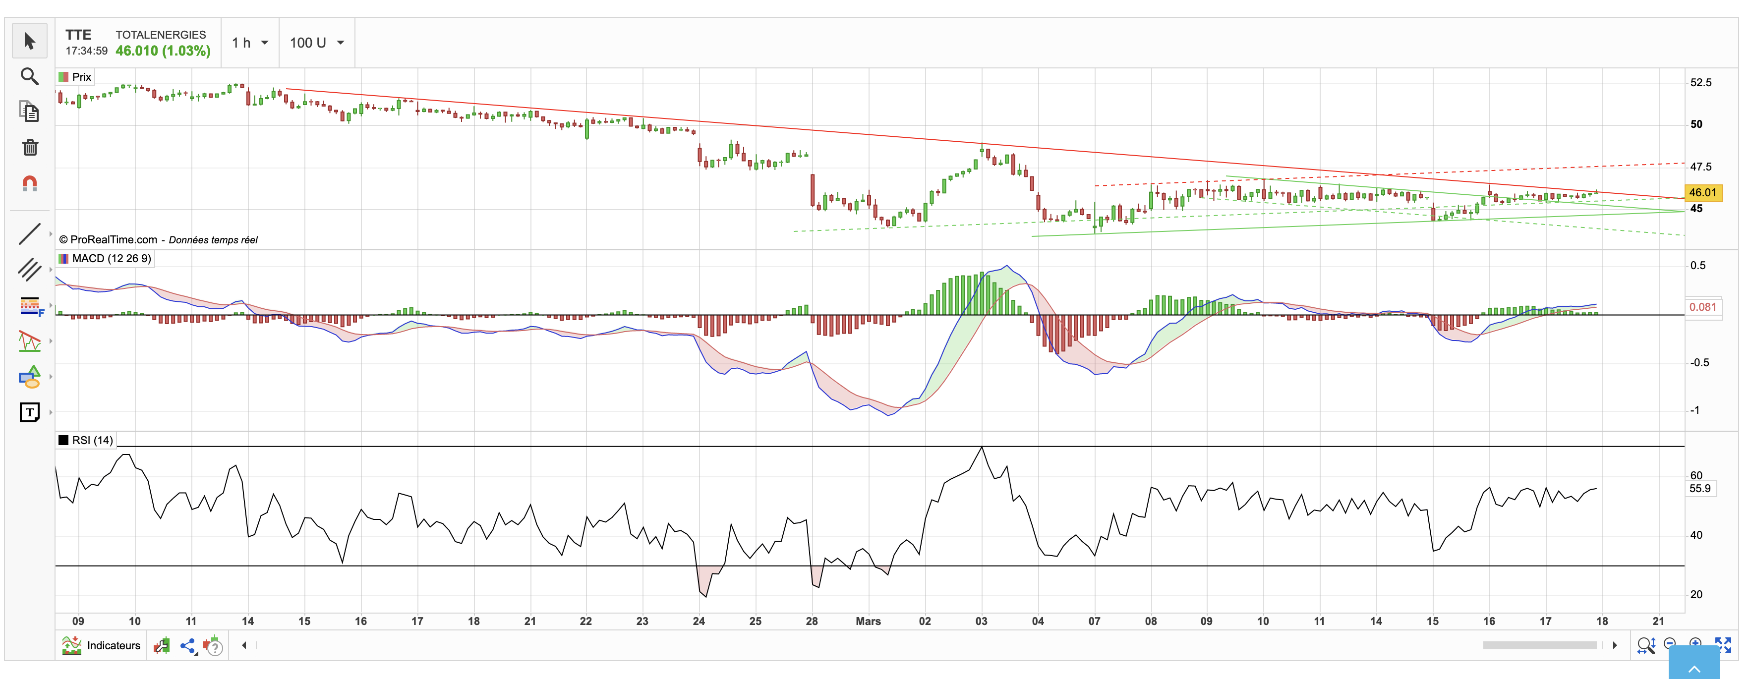Open the shapes drawing tool
The image size is (1750, 679).
pyautogui.click(x=29, y=377)
